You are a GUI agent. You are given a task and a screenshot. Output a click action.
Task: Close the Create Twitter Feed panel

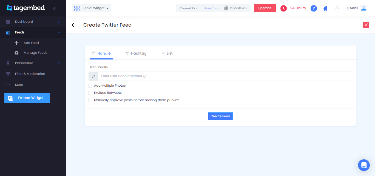[x=366, y=25]
